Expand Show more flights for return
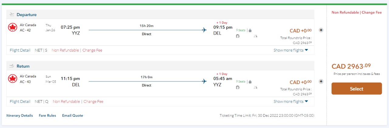389x128 pixels. pos(291,102)
